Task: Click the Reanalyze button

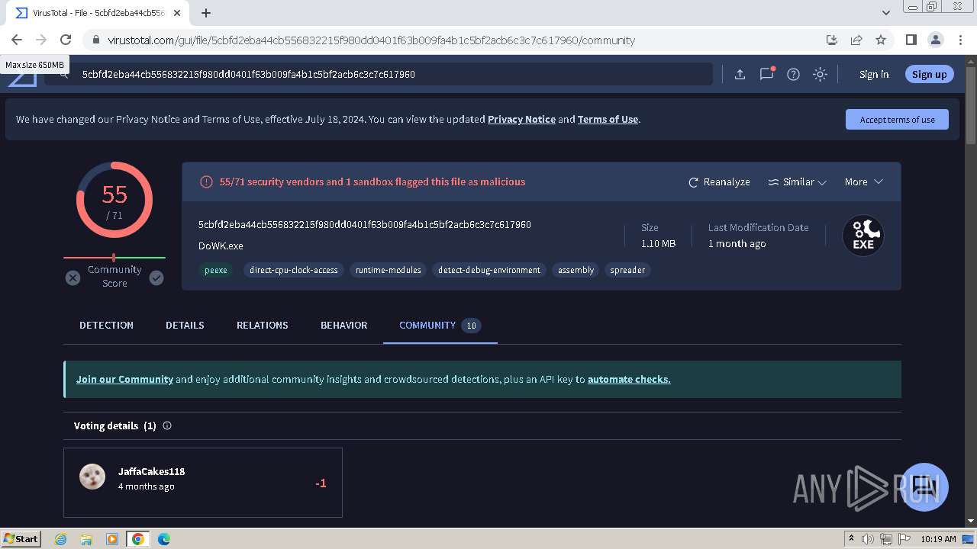Action: pos(719,181)
